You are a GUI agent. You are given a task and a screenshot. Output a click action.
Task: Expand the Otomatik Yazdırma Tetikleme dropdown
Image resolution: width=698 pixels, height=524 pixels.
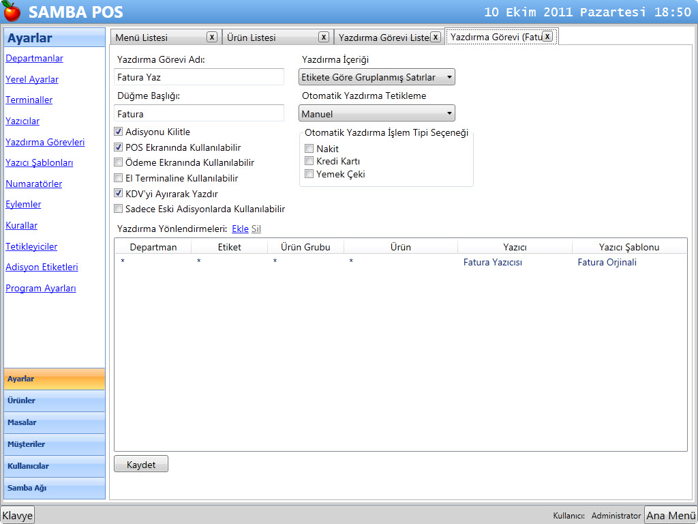377,114
